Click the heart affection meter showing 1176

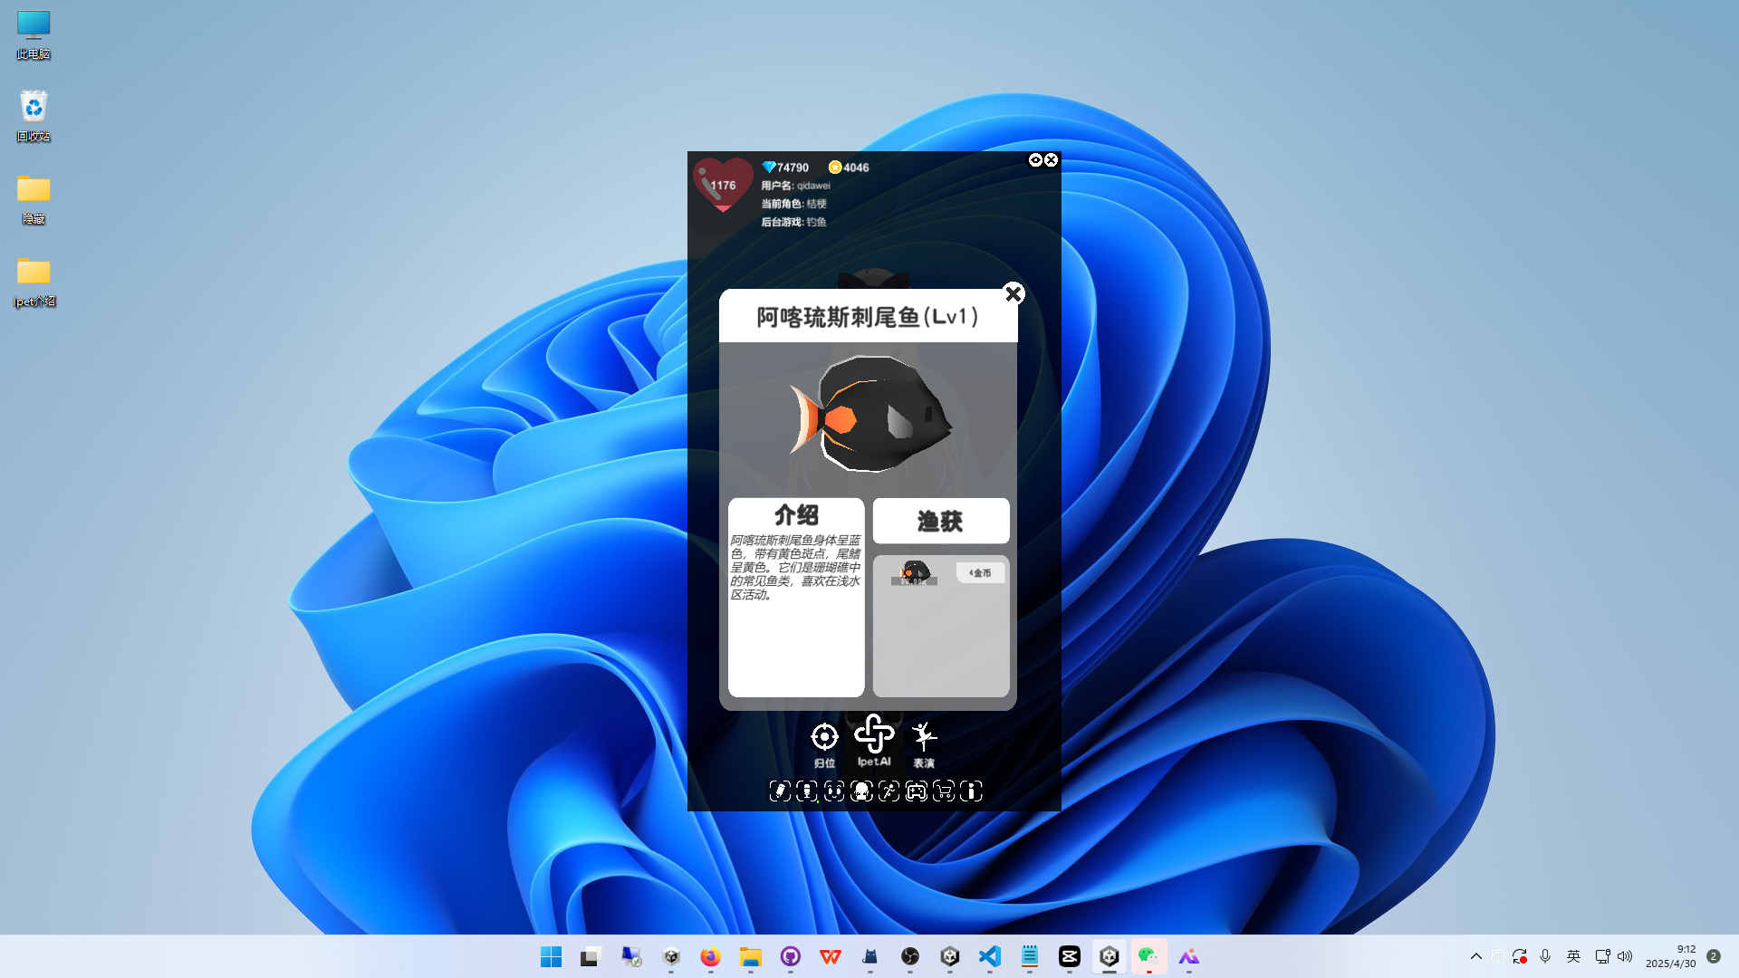click(x=723, y=184)
